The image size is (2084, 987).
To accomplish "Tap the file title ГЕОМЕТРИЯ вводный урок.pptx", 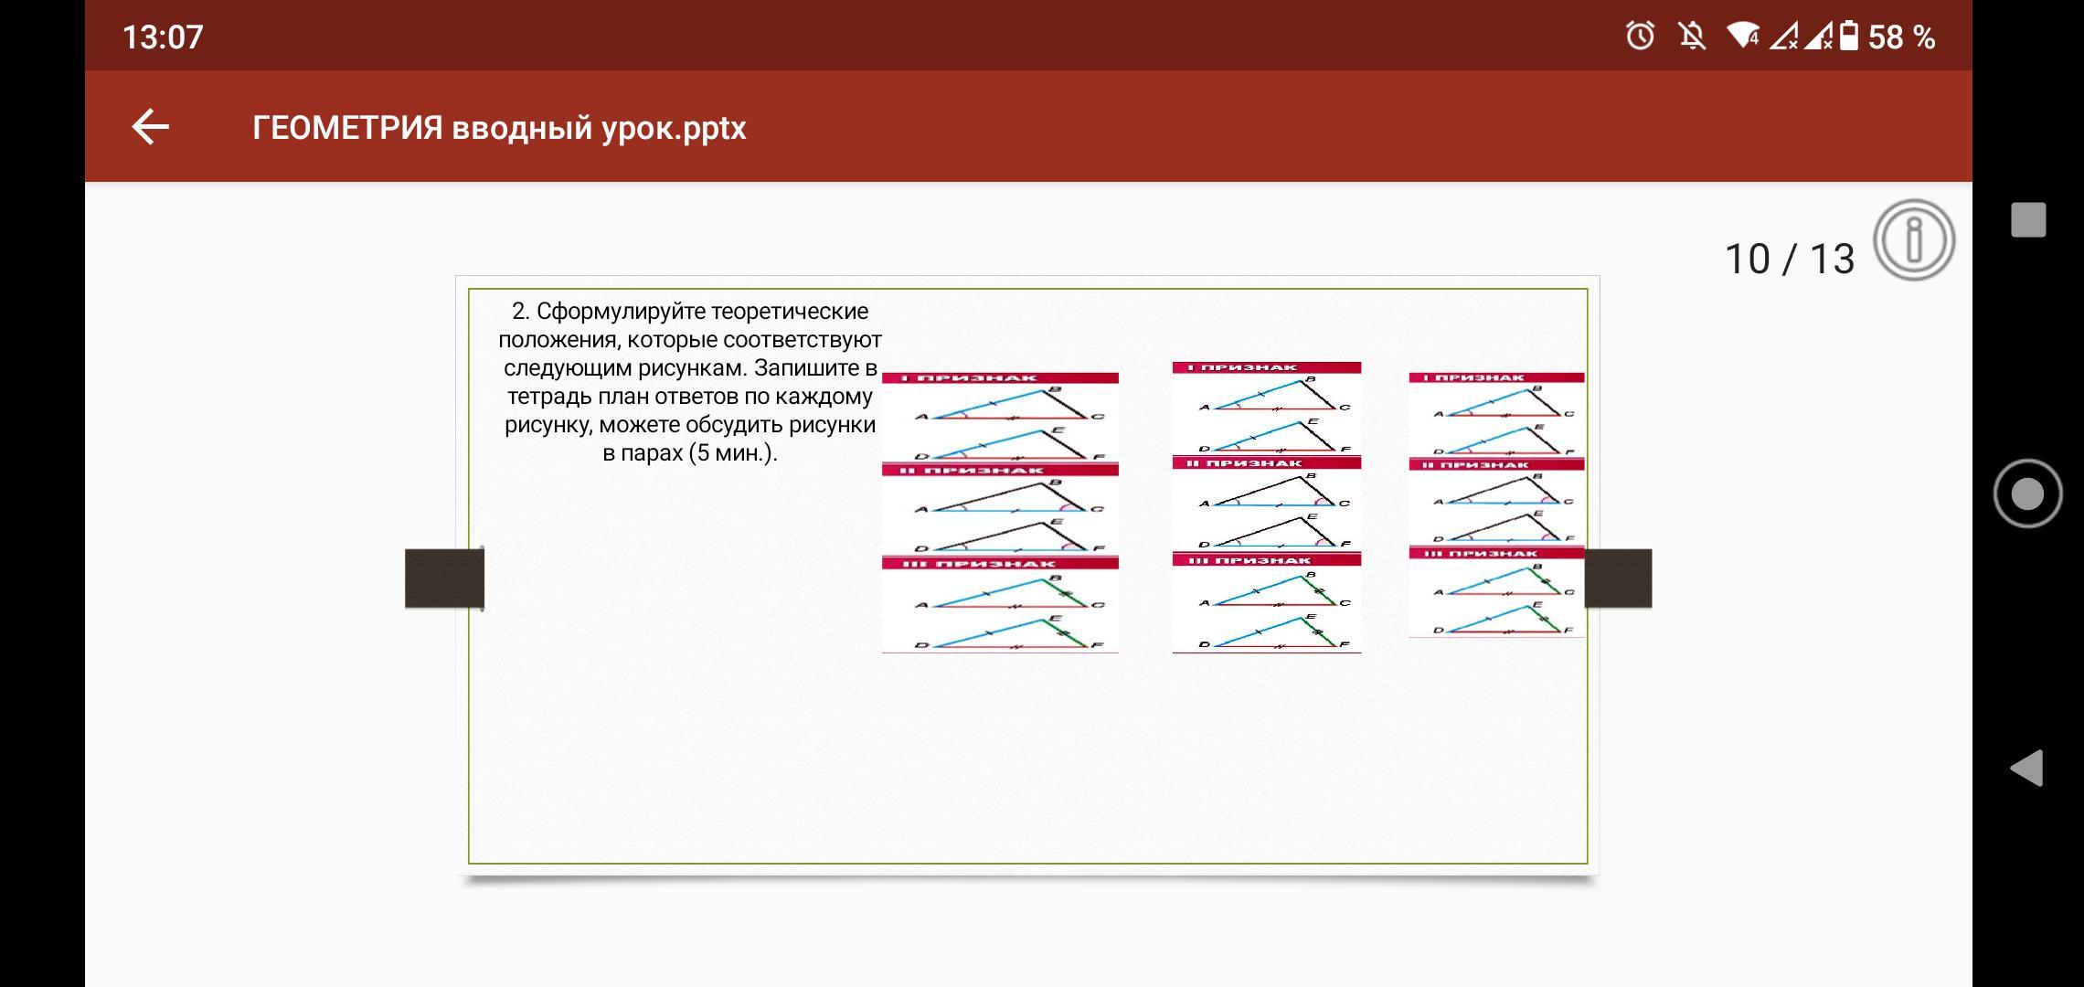I will pos(499,128).
